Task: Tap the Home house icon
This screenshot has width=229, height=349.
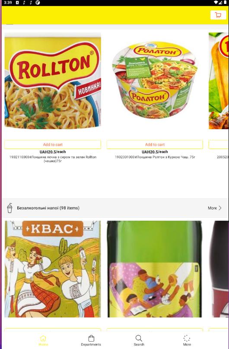Action: pos(43,338)
